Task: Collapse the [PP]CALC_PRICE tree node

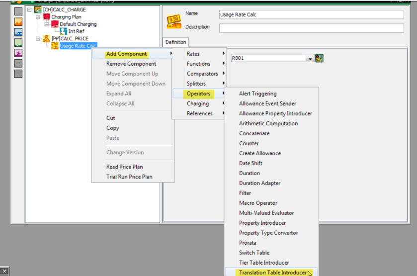Action: tap(38, 39)
